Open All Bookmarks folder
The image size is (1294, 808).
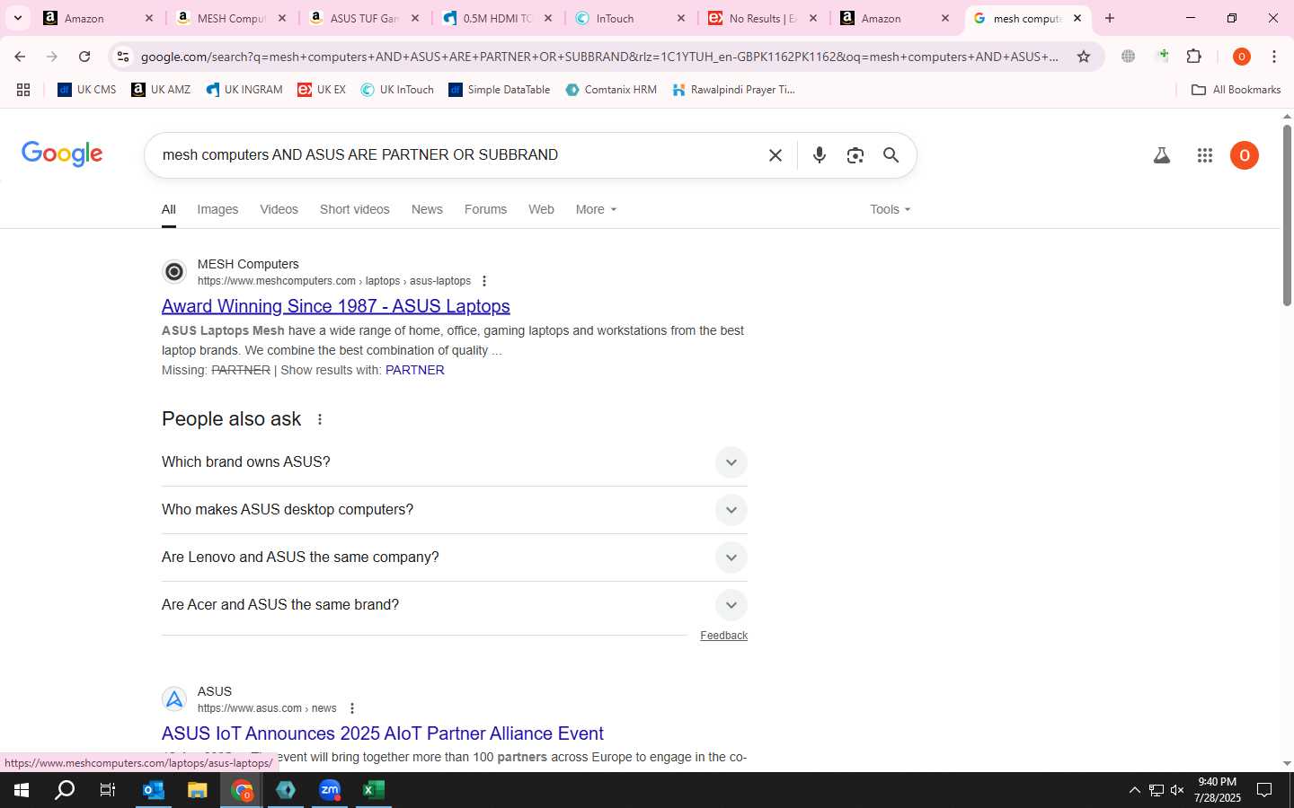[1236, 90]
